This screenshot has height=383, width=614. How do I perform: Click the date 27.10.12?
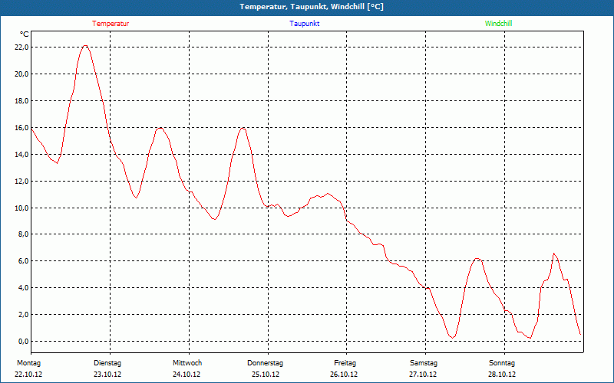423,375
